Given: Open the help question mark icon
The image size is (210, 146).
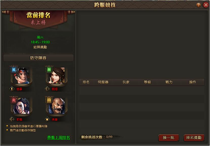Looking at the screenshot, I should click(198, 5).
